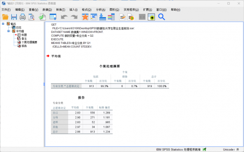Click the 个案处理摘要 table title
Screen dimensions: 244x152
tap(109, 66)
